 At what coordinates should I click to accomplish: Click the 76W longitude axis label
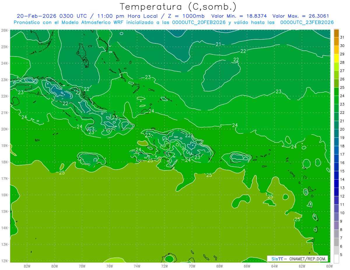pyautogui.click(x=109, y=266)
